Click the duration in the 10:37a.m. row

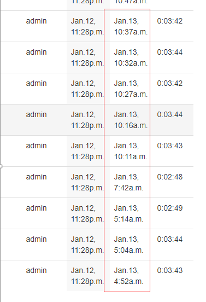coord(169,21)
